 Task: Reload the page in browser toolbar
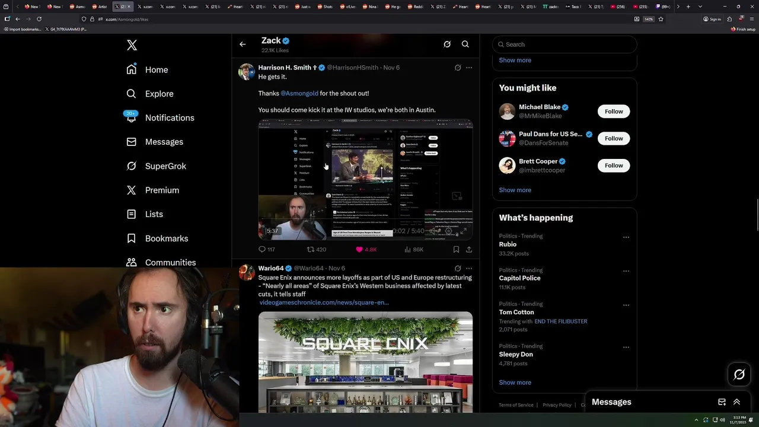point(39,19)
